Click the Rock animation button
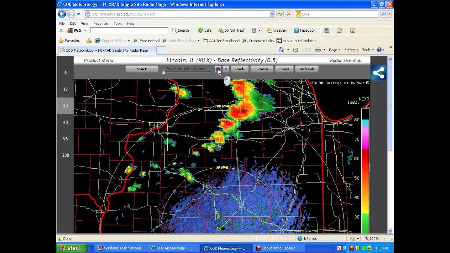This screenshot has height=253, width=450. point(240,69)
